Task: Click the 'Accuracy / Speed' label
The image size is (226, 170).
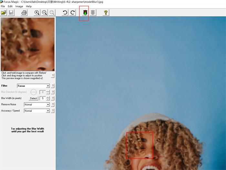Action: point(10,111)
